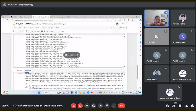196x111 pixels.
Task: Open Jupyter File menu
Action: click(x=15, y=28)
